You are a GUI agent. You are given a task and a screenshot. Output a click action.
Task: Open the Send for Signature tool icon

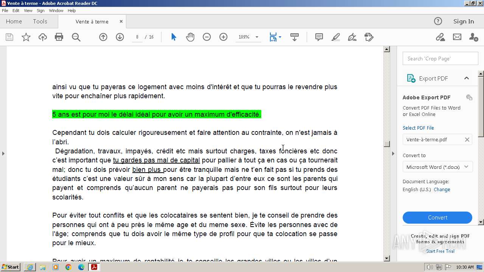point(369,37)
